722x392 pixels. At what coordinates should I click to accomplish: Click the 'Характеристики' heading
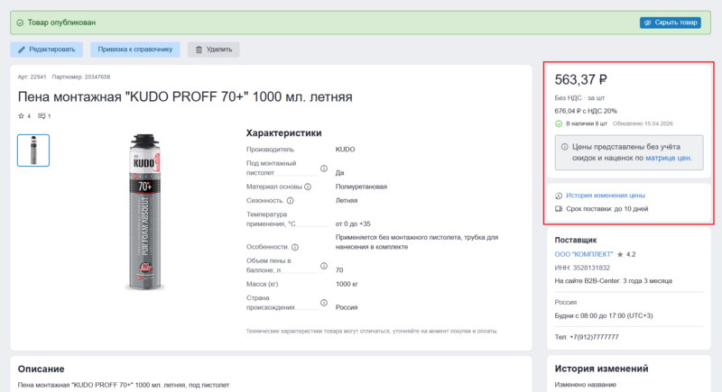pos(283,132)
